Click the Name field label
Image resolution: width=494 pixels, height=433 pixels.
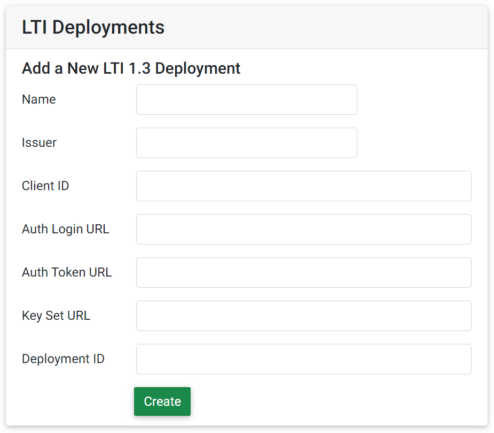[38, 99]
